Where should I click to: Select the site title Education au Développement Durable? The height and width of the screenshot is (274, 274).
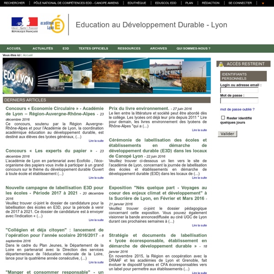(x=152, y=25)
